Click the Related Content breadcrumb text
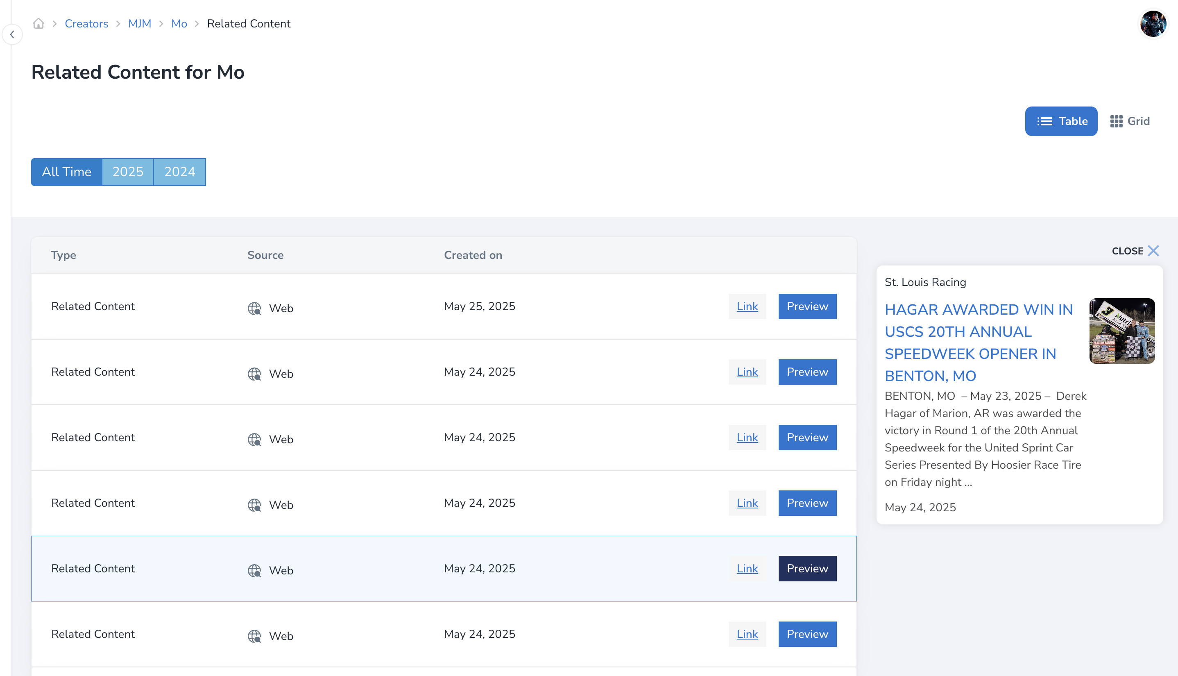 [248, 24]
